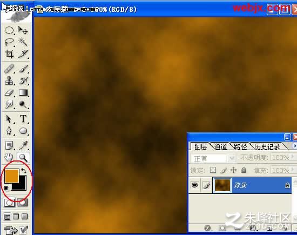The height and width of the screenshot is (235, 297).
Task: Switch to Quick Mask mode
Action: coord(22,203)
